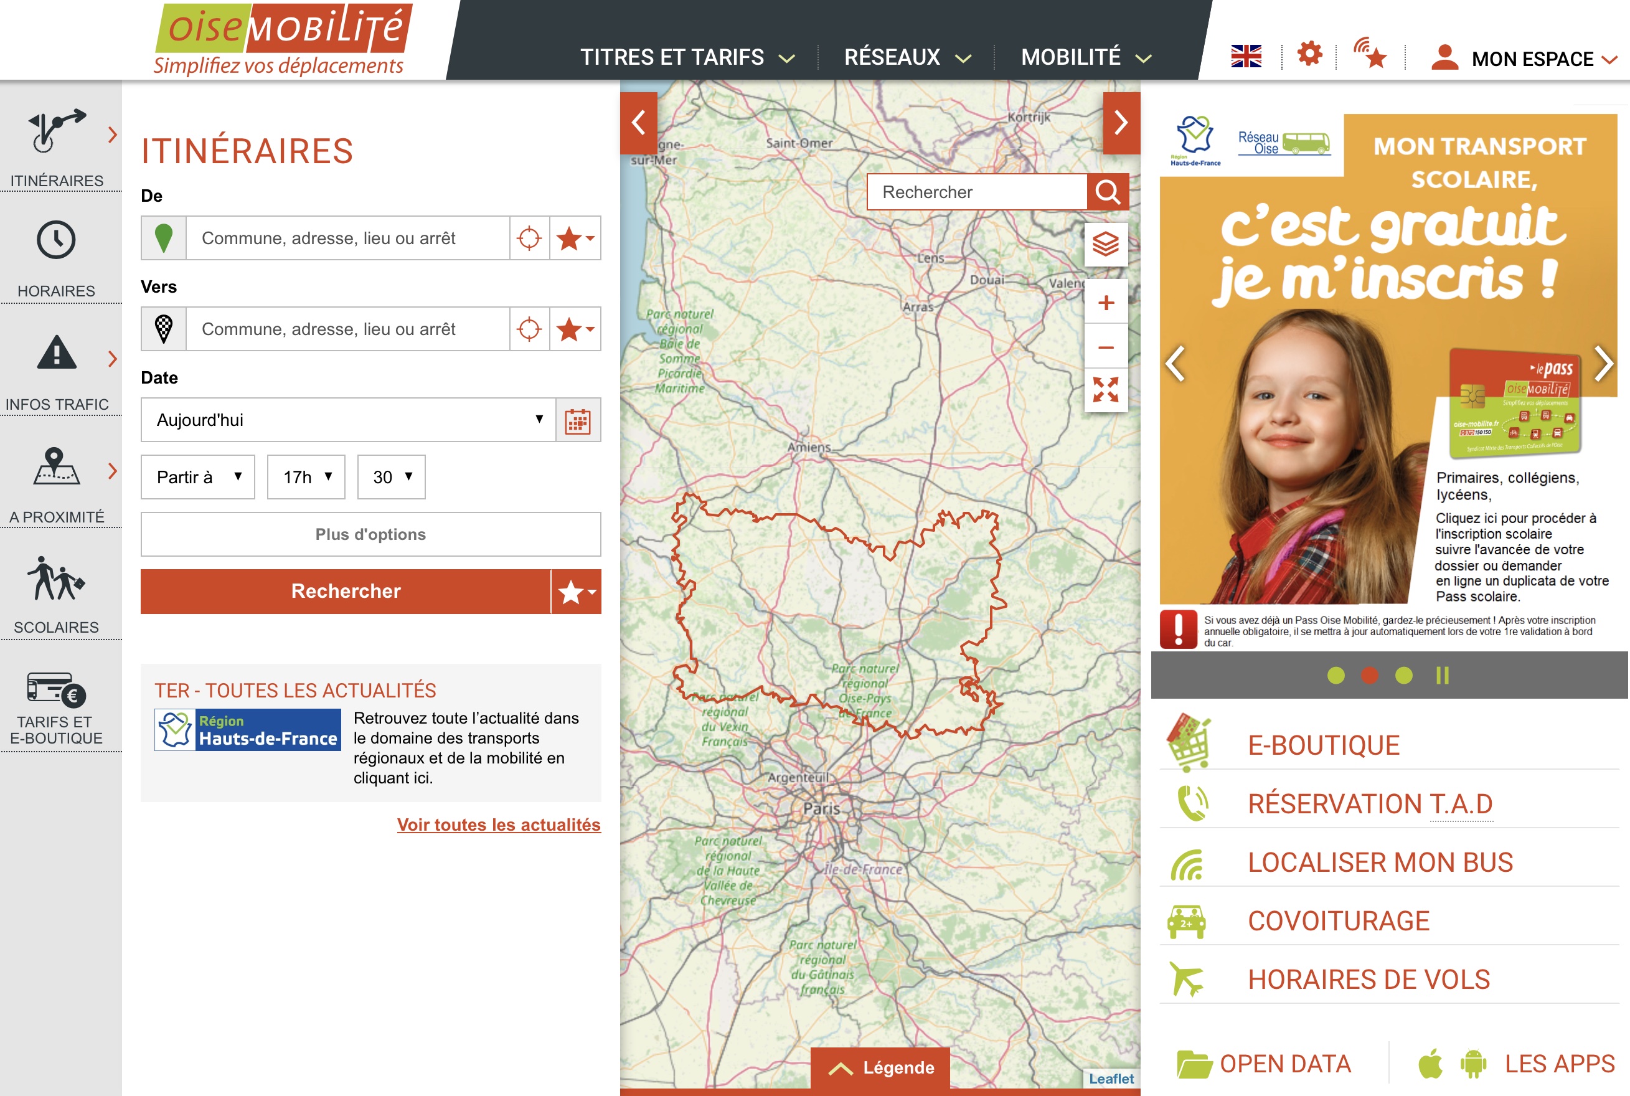Go to first carousel slide dot

point(1335,675)
